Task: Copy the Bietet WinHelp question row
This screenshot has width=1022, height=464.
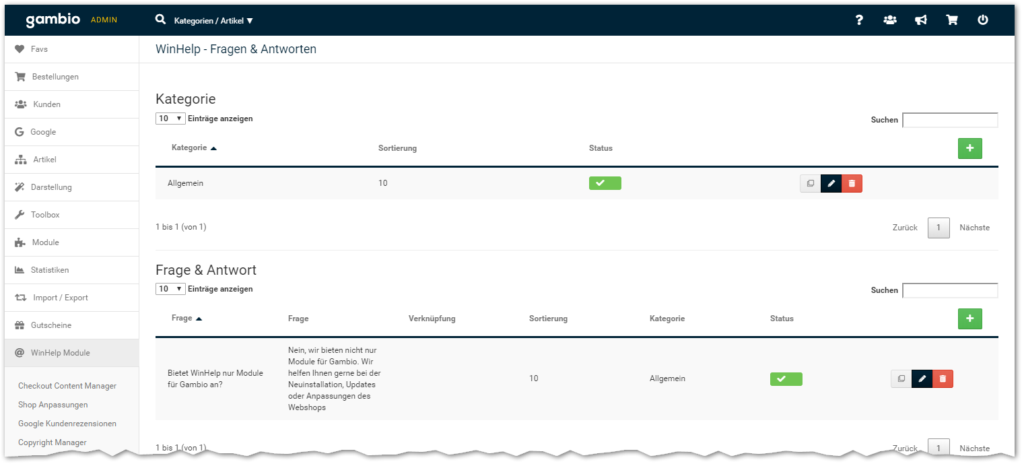Action: [x=901, y=378]
